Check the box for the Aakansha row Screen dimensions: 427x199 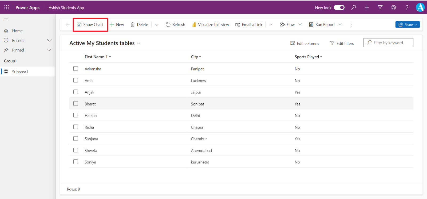tap(76, 69)
